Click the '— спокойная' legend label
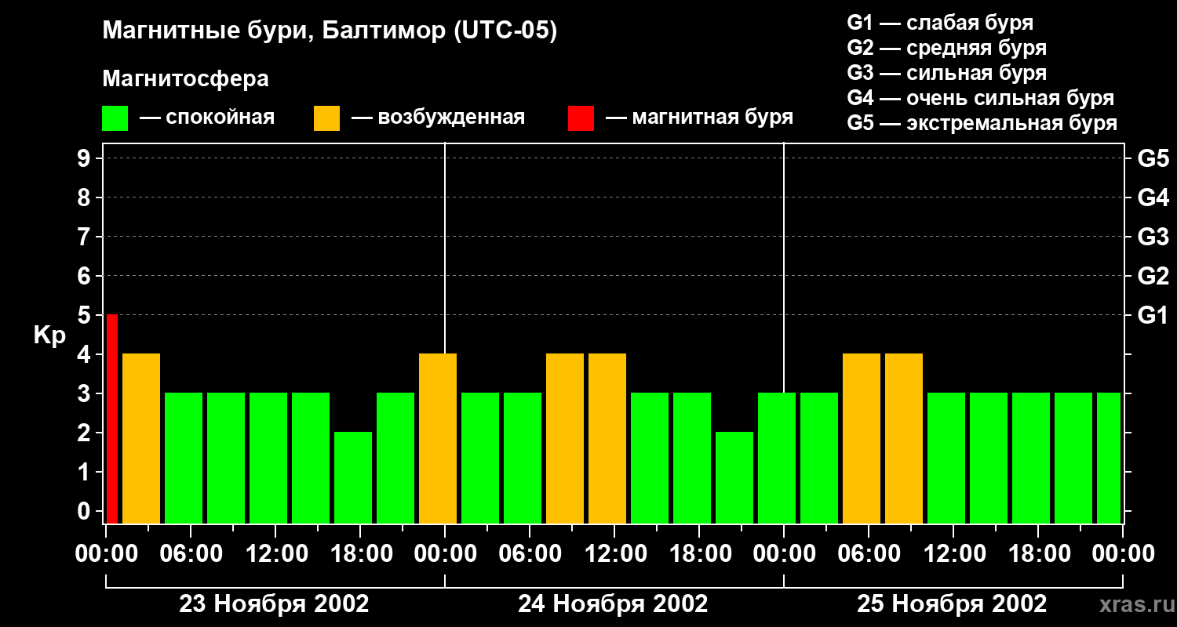Screen dimensions: 1177x627 pyautogui.click(x=207, y=118)
